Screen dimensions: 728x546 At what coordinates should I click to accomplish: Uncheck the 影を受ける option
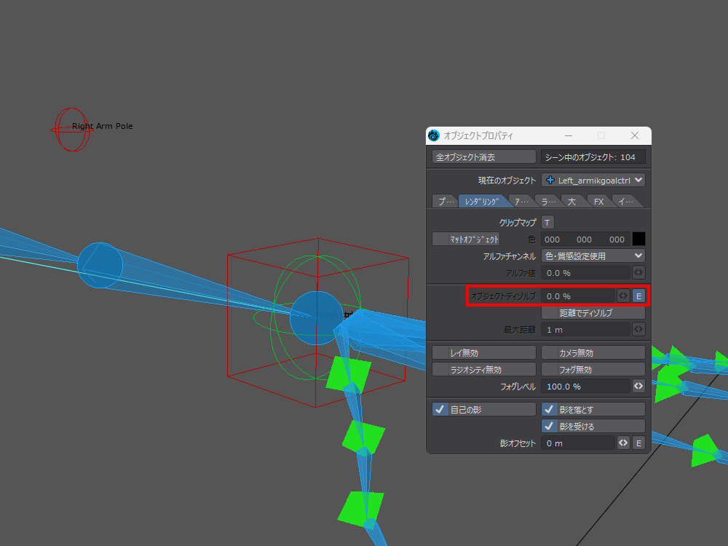click(550, 426)
